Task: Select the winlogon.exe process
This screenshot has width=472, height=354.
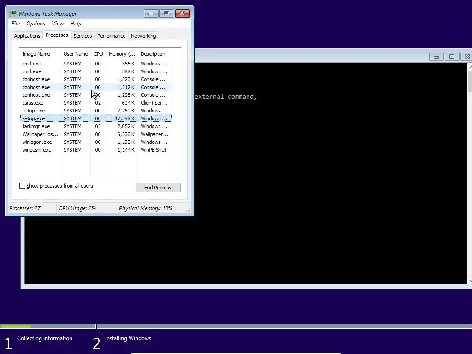Action: pos(96,142)
